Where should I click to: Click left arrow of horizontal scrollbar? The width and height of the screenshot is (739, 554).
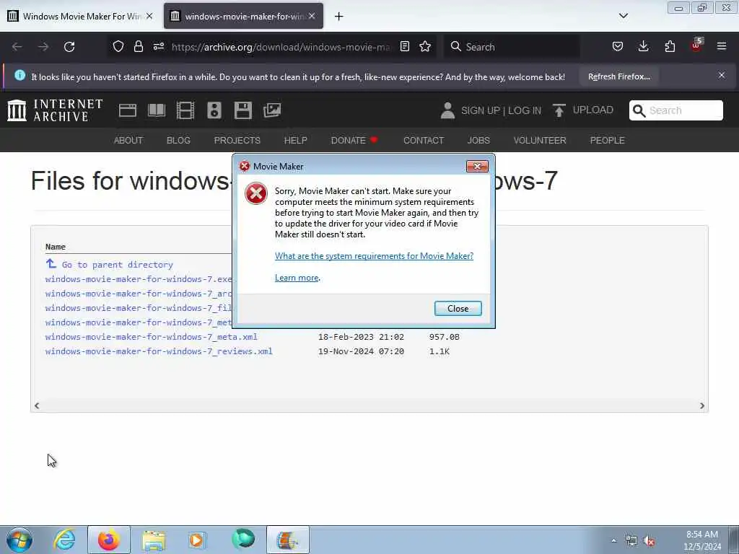[37, 405]
